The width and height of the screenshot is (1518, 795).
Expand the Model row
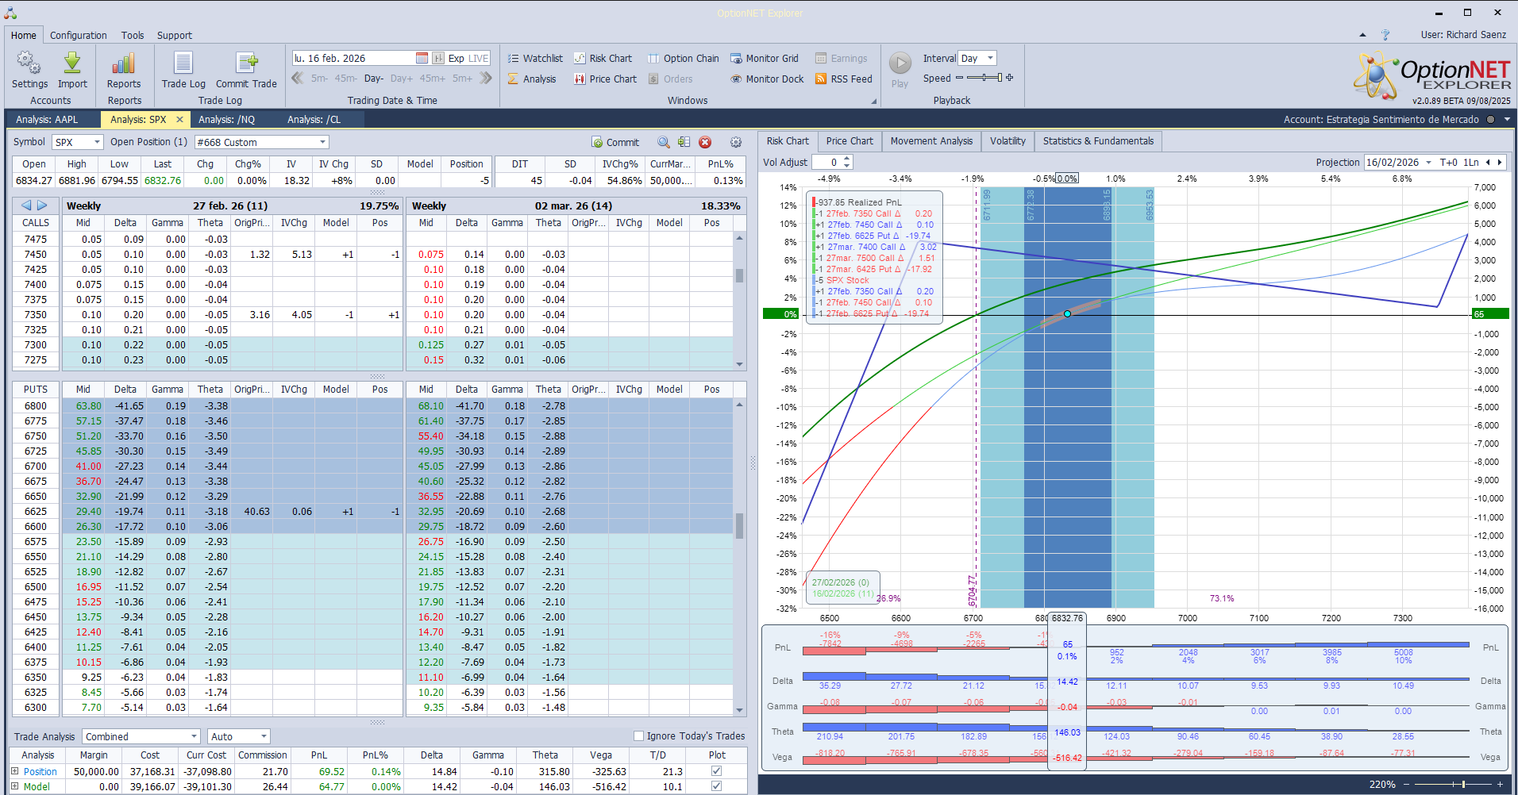(x=15, y=786)
